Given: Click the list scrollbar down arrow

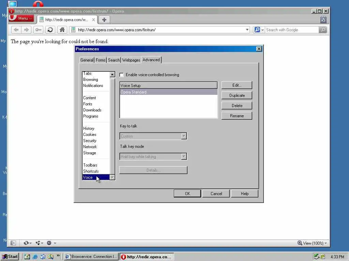Looking at the screenshot, I should coord(112,177).
